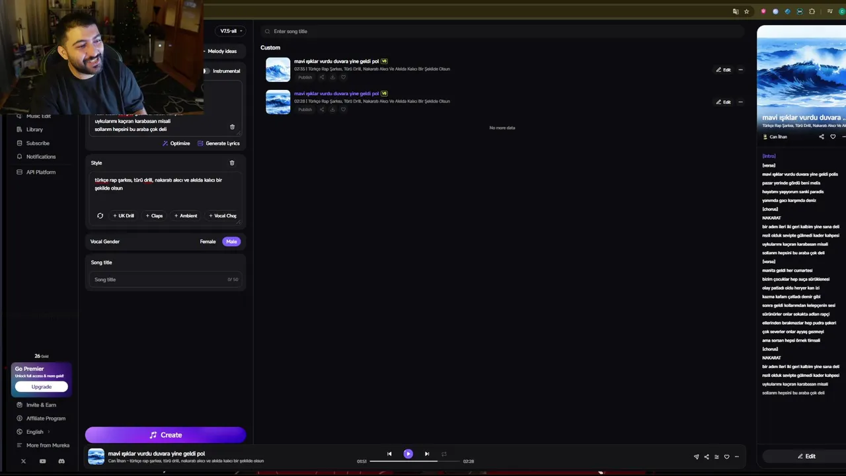
Task: Download the 02:28 song
Action: 332,110
